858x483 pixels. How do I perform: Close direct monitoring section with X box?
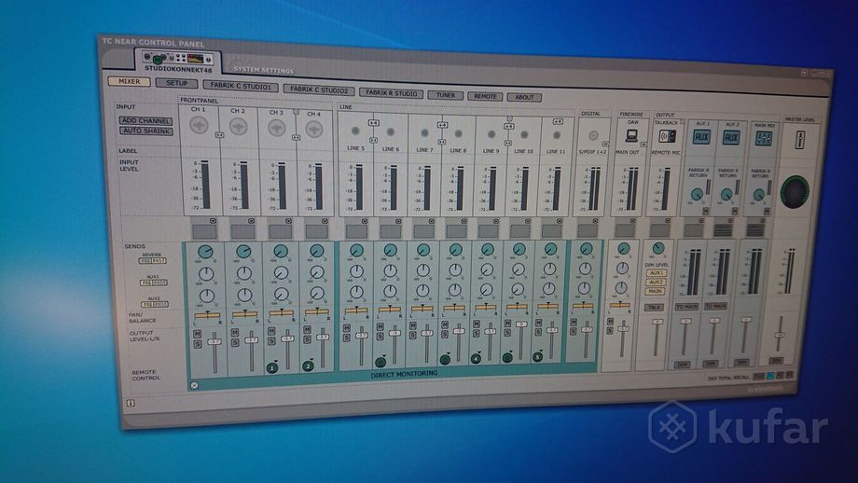pyautogui.click(x=194, y=385)
